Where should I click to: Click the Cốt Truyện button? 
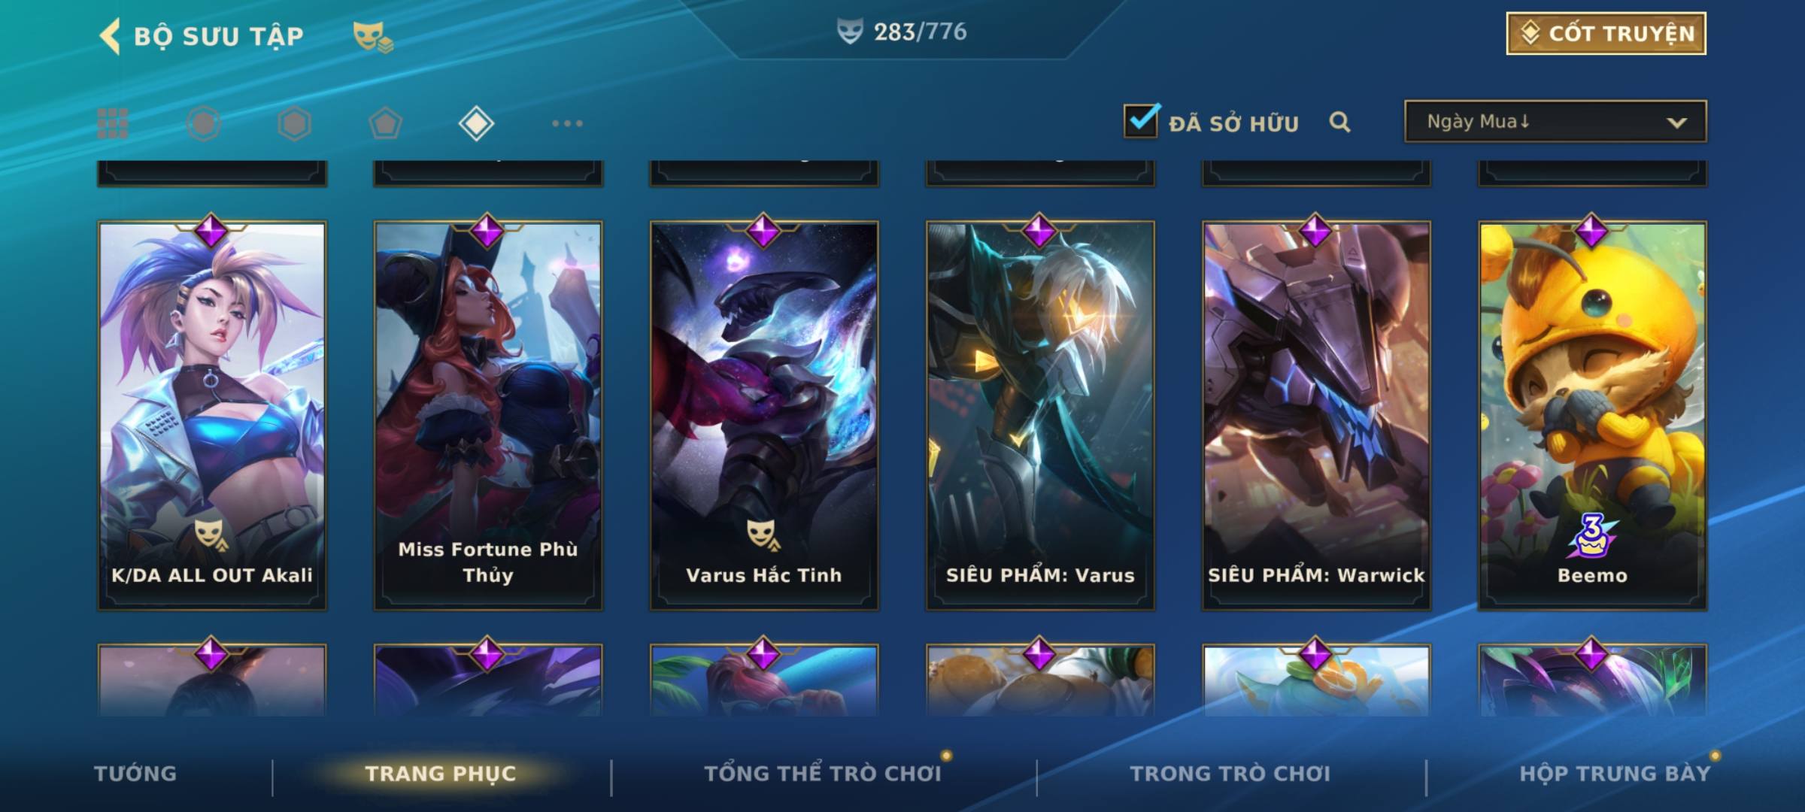(x=1606, y=34)
